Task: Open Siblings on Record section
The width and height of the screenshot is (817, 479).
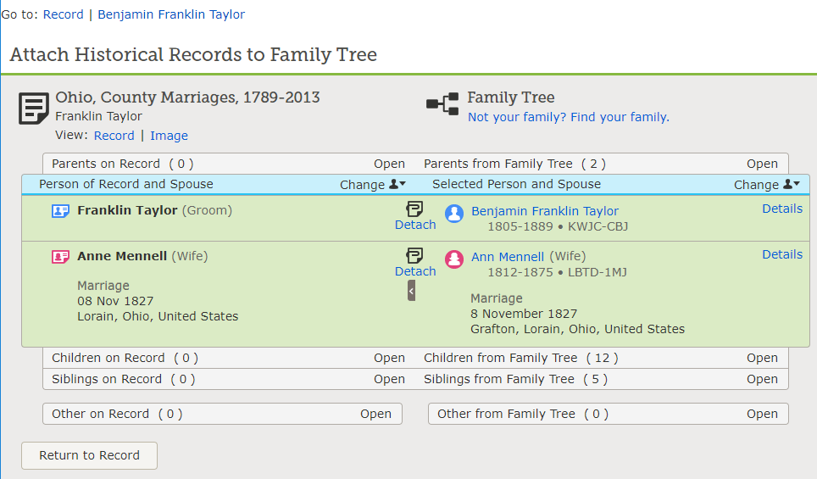Action: 389,379
